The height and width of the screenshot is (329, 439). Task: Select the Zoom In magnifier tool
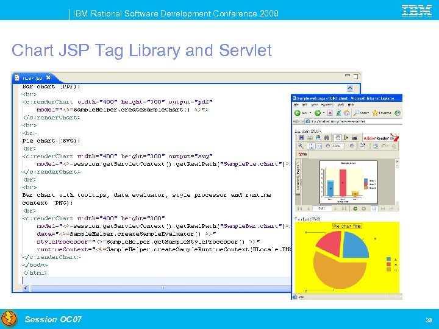(x=301, y=146)
